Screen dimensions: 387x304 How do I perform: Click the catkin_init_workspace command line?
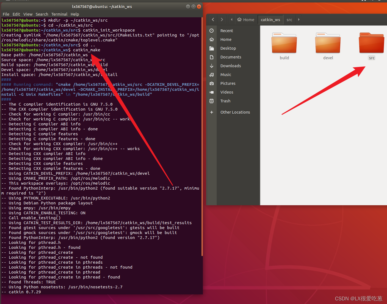click(68, 30)
